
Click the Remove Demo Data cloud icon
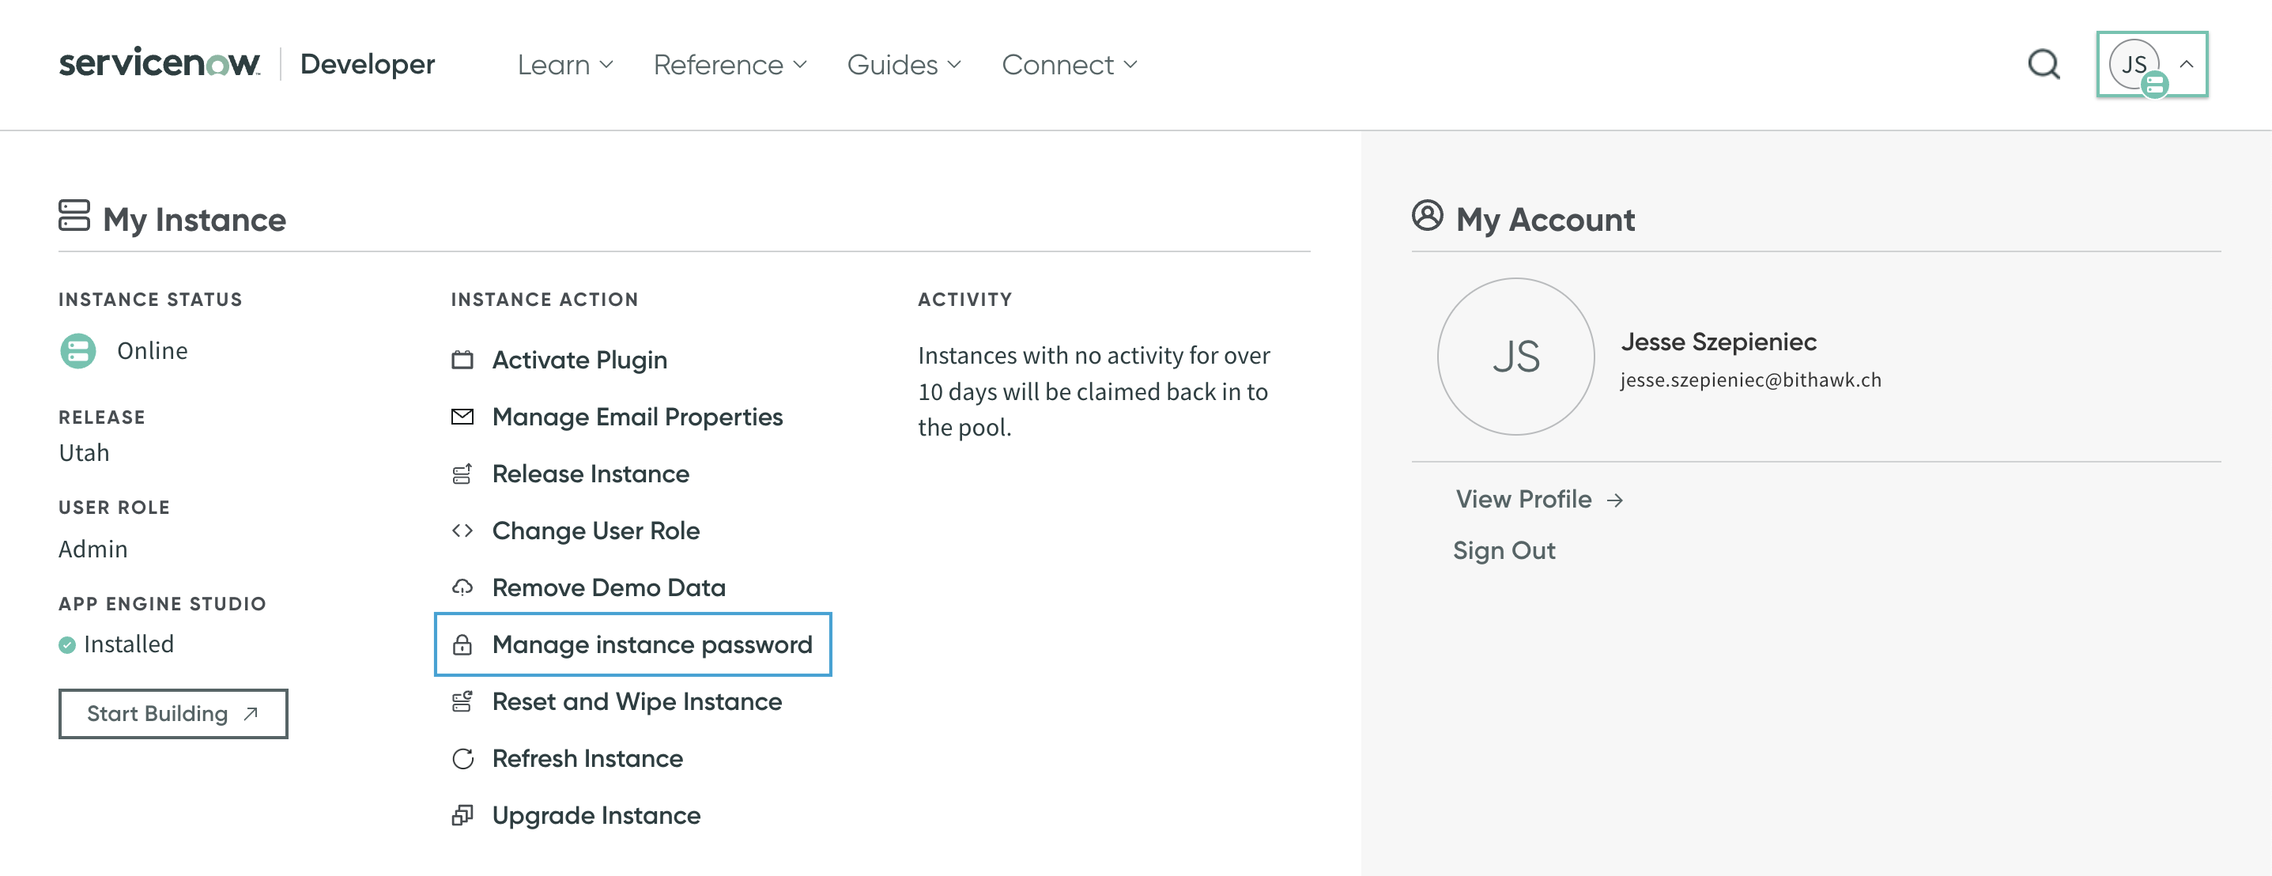(x=462, y=587)
